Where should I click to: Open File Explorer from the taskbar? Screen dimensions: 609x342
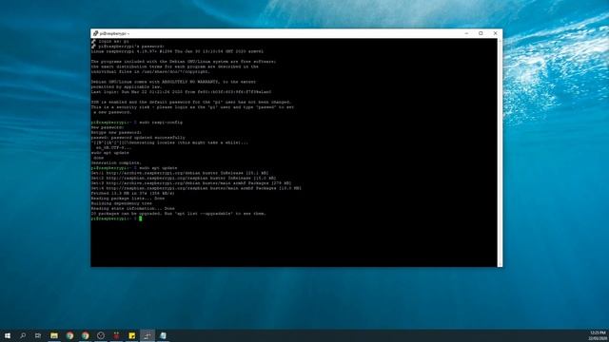(54, 335)
